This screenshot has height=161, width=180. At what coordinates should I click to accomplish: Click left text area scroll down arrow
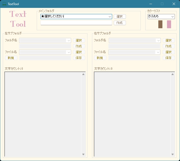(83, 154)
